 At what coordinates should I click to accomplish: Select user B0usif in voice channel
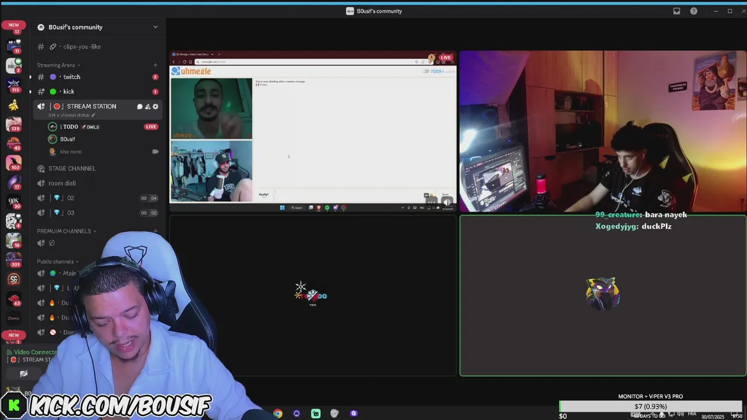(67, 139)
